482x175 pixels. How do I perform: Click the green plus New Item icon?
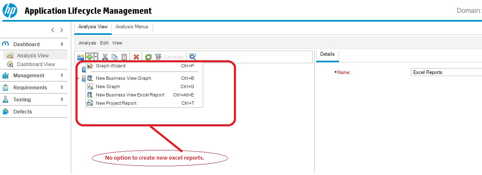(x=90, y=57)
